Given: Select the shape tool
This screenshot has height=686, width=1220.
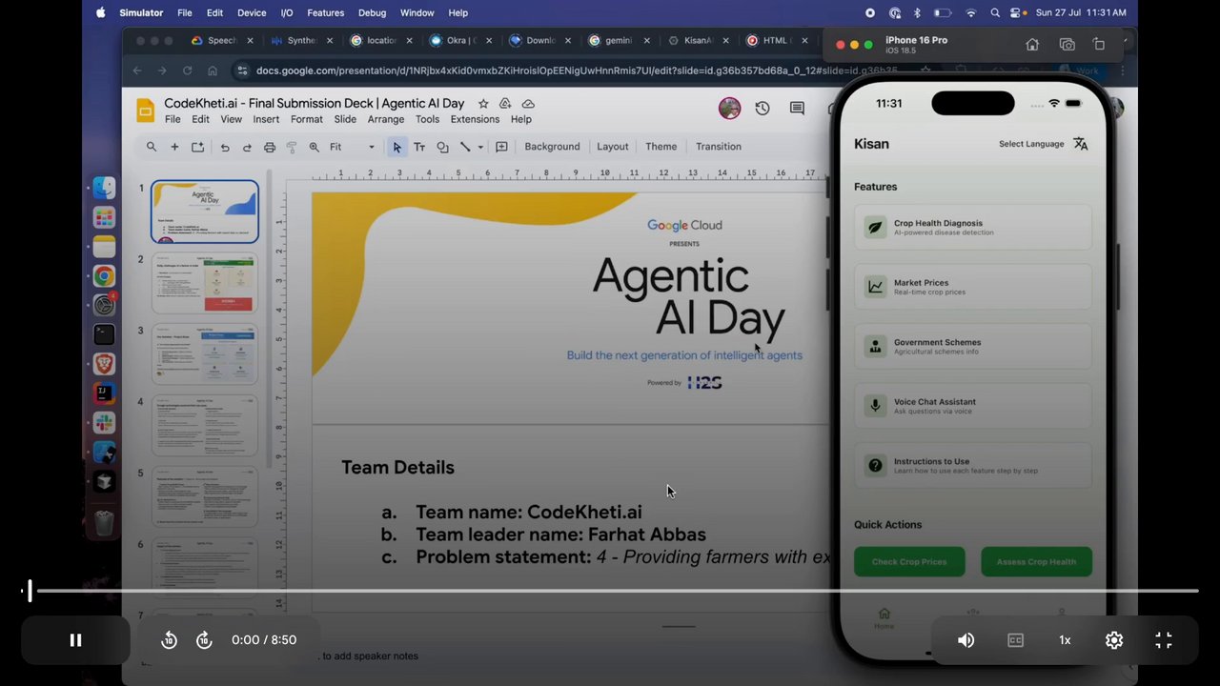Looking at the screenshot, I should tap(442, 147).
